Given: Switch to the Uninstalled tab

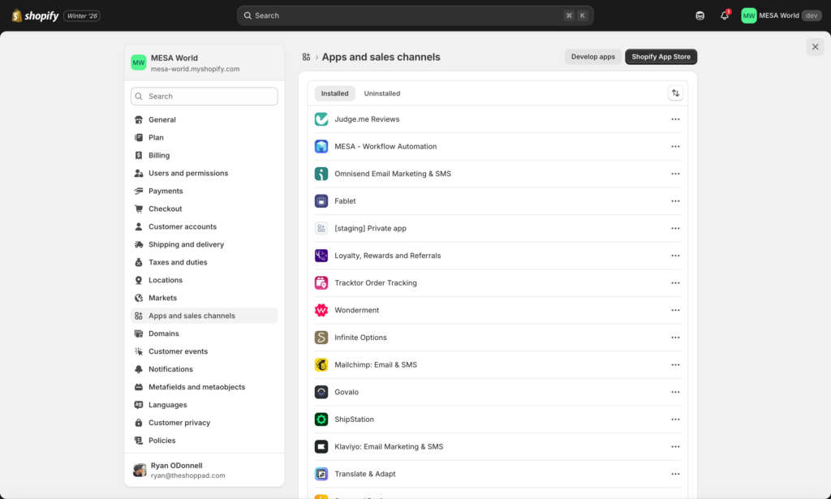Looking at the screenshot, I should (x=381, y=93).
